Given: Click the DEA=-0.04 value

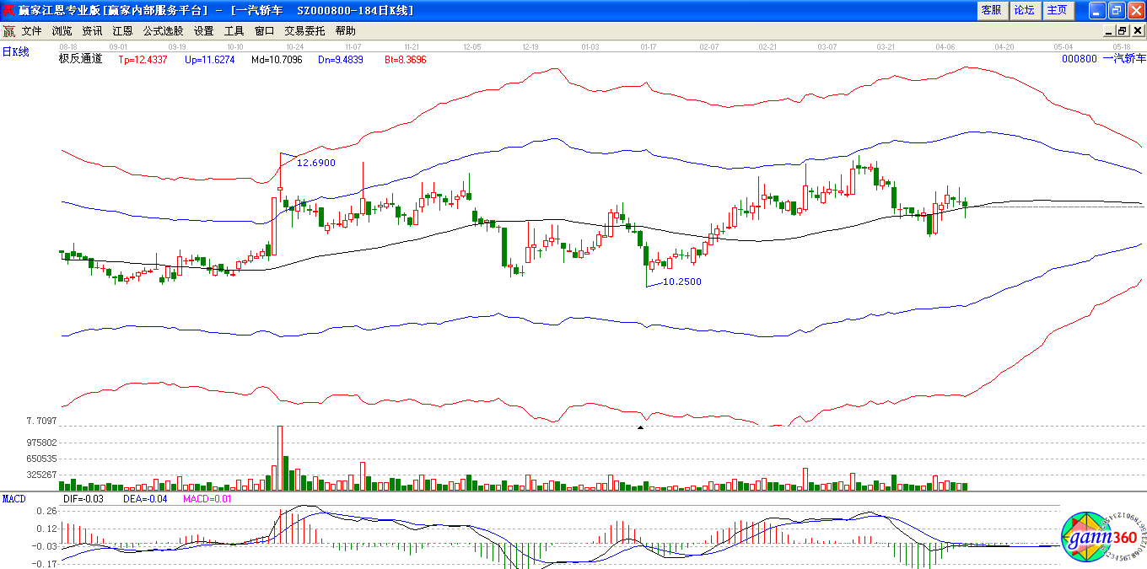Looking at the screenshot, I should [x=144, y=499].
